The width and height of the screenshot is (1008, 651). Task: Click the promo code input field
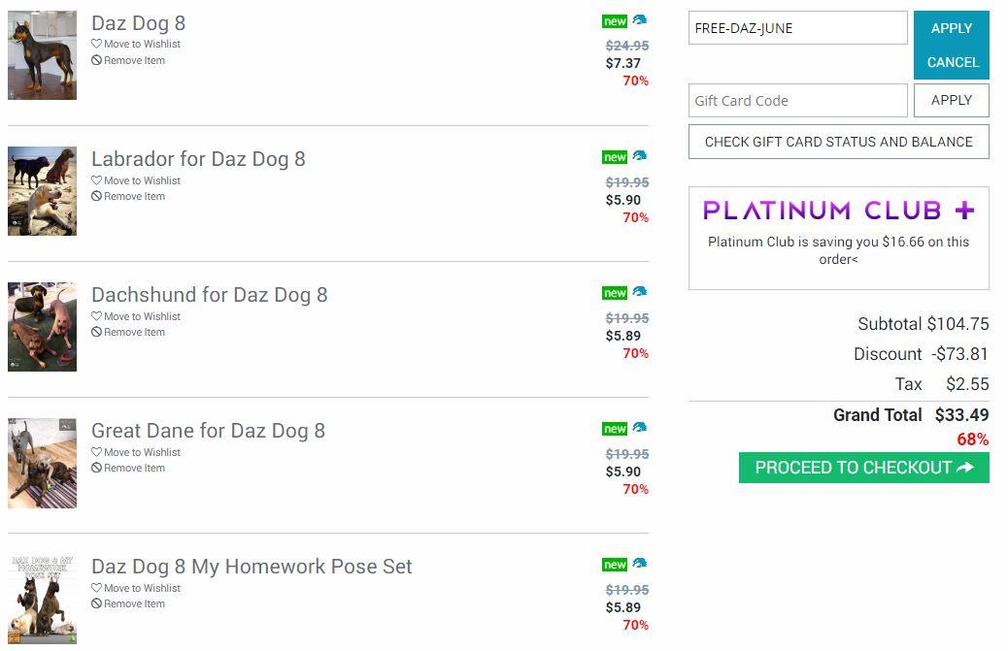point(797,28)
